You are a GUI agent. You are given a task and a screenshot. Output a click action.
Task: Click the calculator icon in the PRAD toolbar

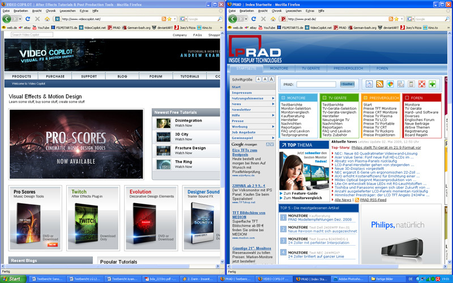[411, 84]
